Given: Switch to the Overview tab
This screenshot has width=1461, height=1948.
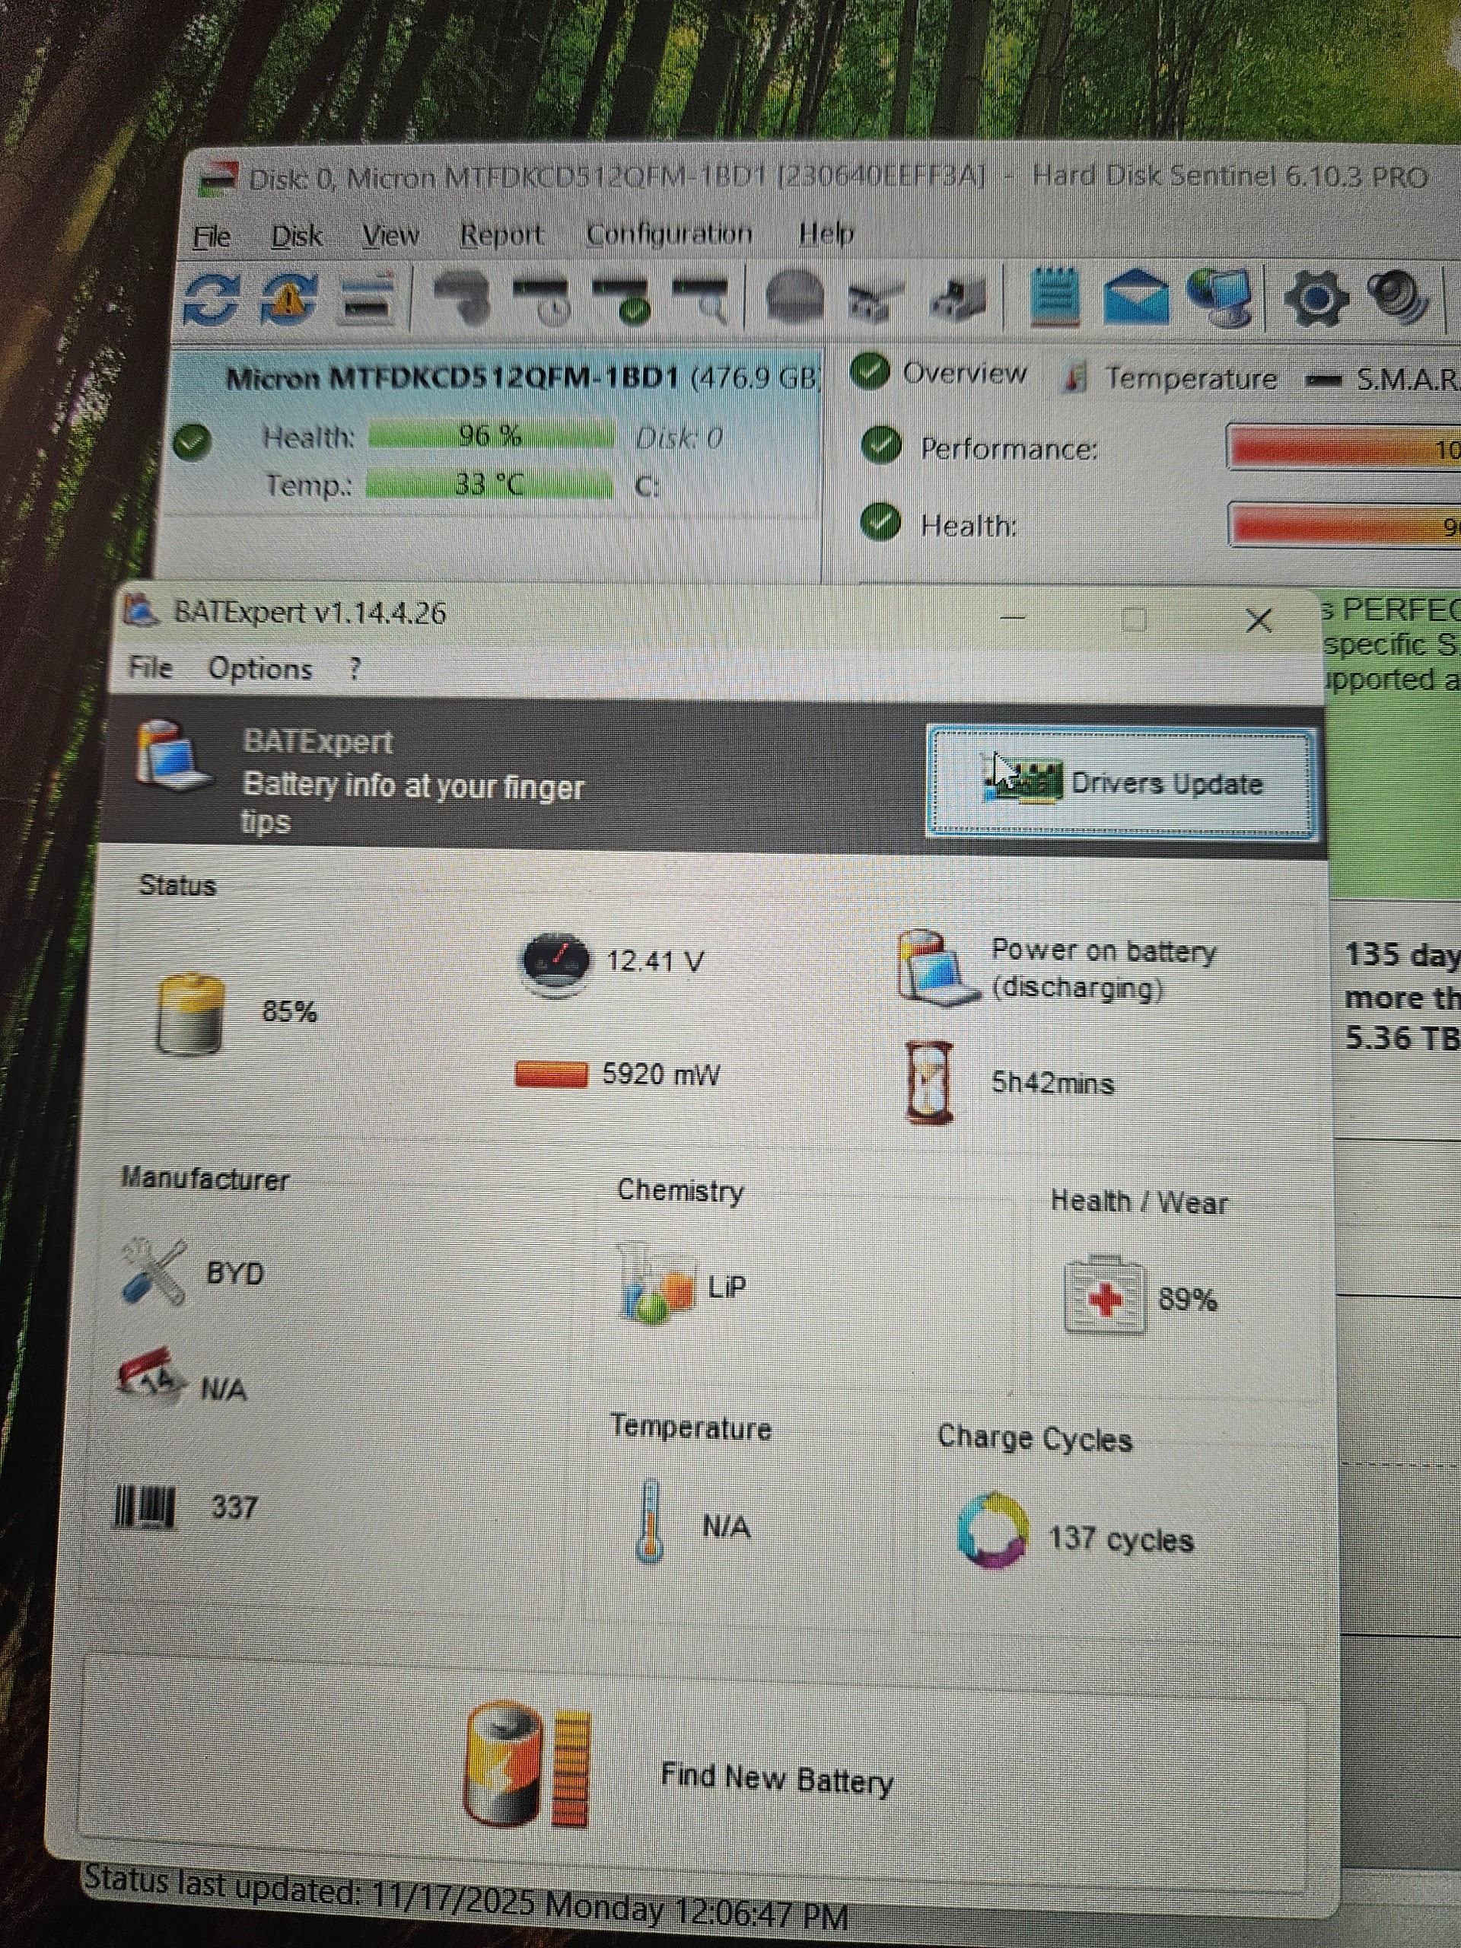Looking at the screenshot, I should point(964,374).
